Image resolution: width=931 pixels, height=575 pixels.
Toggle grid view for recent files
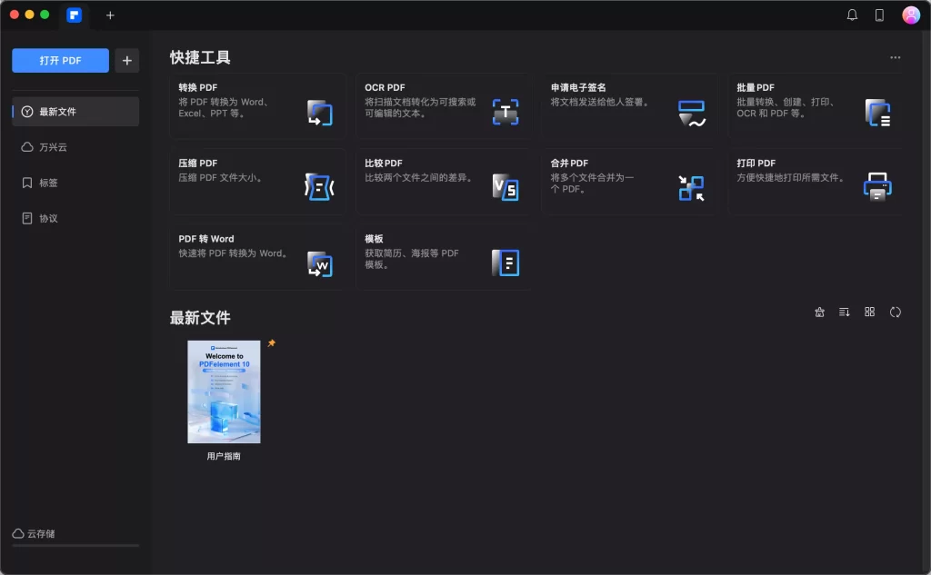pos(869,312)
